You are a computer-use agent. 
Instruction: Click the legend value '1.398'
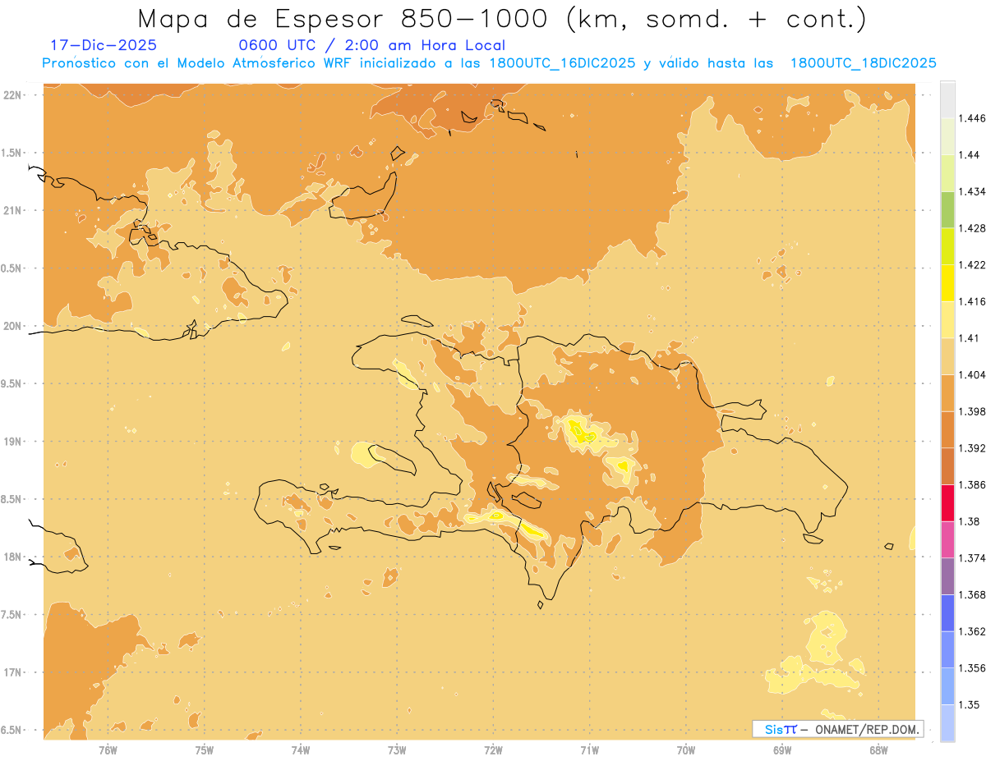click(x=971, y=411)
